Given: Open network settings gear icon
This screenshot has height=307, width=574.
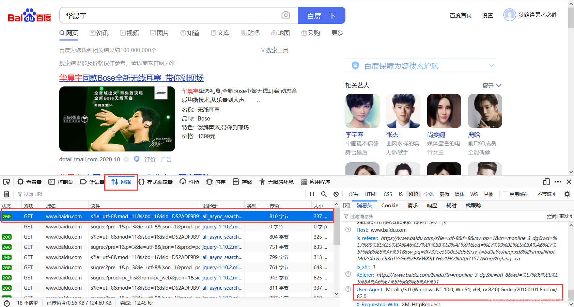Looking at the screenshot, I should [x=567, y=194].
